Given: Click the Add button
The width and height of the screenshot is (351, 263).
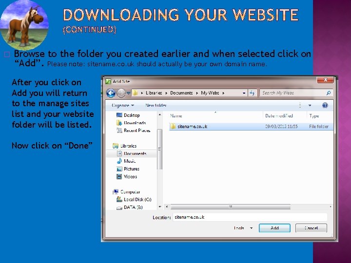Looking at the screenshot, I should coord(274,228).
